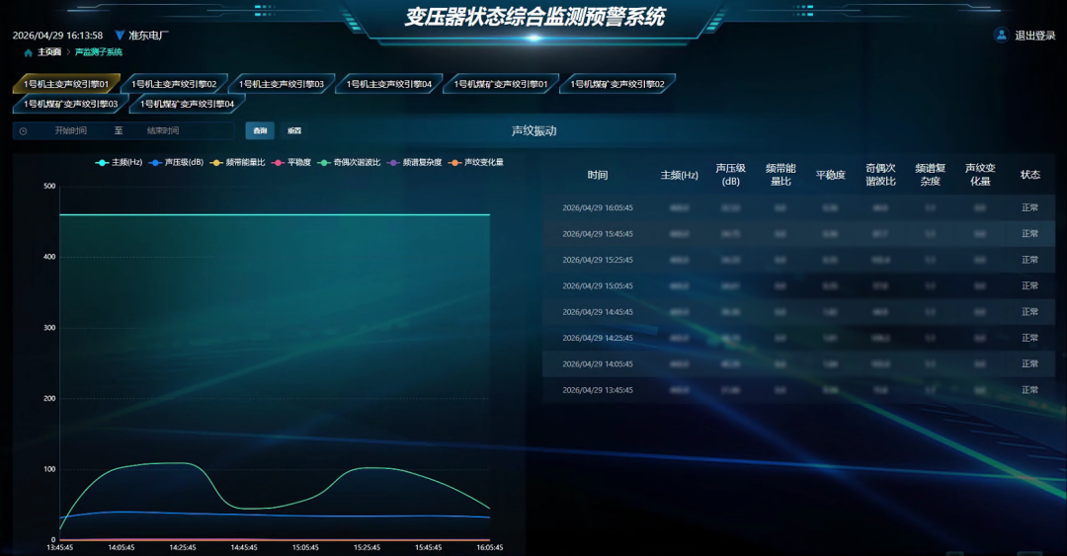The height and width of the screenshot is (556, 1067).
Task: Open the 1号机煤矿变声纹引擎04 tab
Action: pos(187,104)
